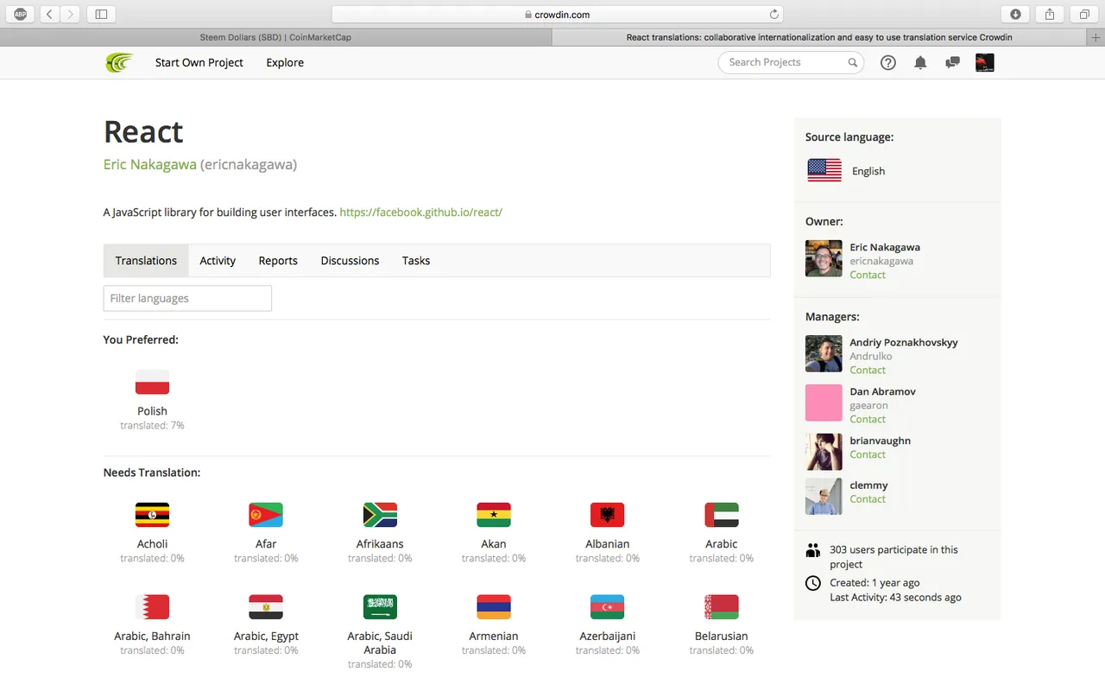
Task: Open the Safari share button
Action: click(1050, 14)
